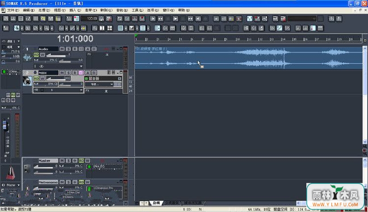This screenshot has height=212, width=368.
Task: Select the 总线 tab at the bottom
Action: [x=156, y=203]
